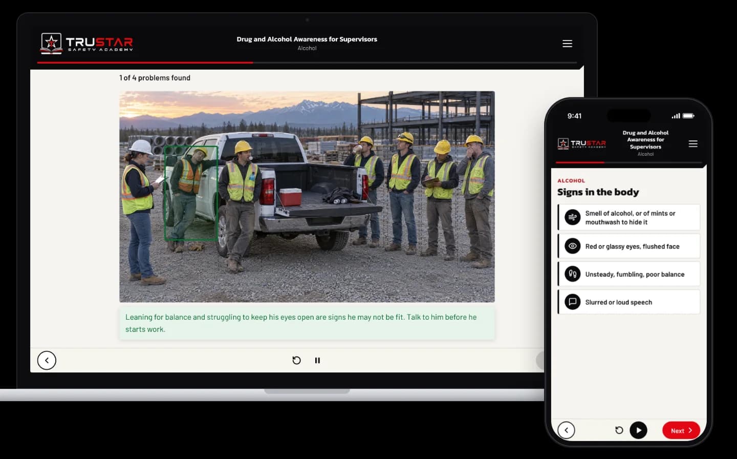Open the 'Red or glassy eyes, flushed face' card
737x459 pixels.
click(x=629, y=246)
